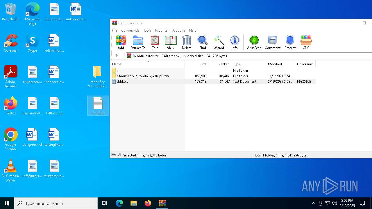Sort by the Modified column header

[281, 64]
